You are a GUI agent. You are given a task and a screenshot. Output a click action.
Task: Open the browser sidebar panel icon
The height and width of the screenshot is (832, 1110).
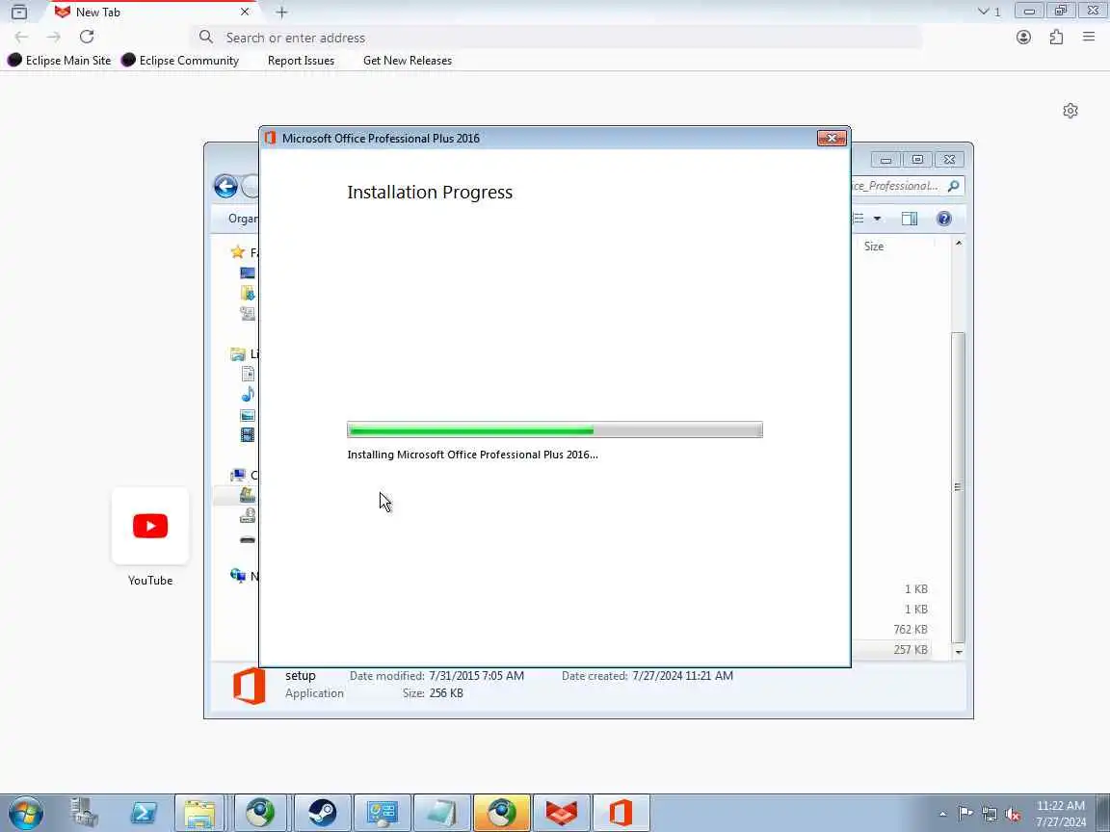[x=19, y=12]
